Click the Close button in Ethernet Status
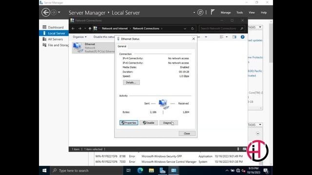The height and width of the screenshot is (175, 312). tap(187, 134)
